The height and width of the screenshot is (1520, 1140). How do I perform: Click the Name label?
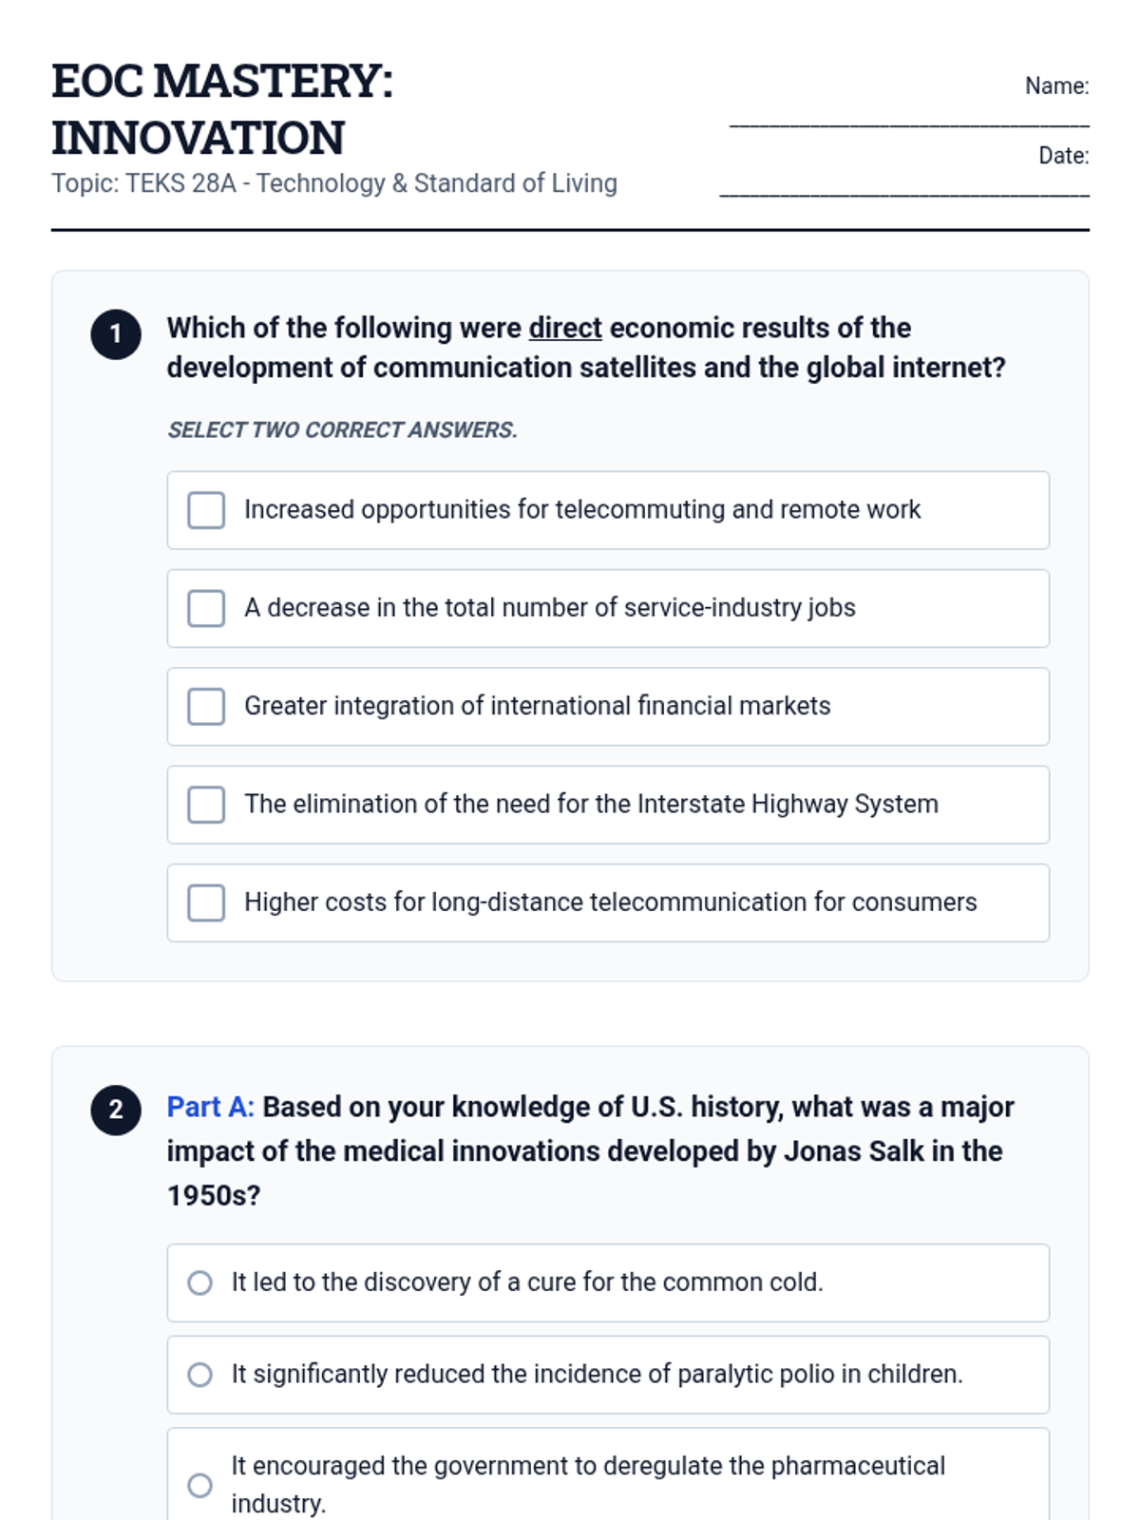1056,85
